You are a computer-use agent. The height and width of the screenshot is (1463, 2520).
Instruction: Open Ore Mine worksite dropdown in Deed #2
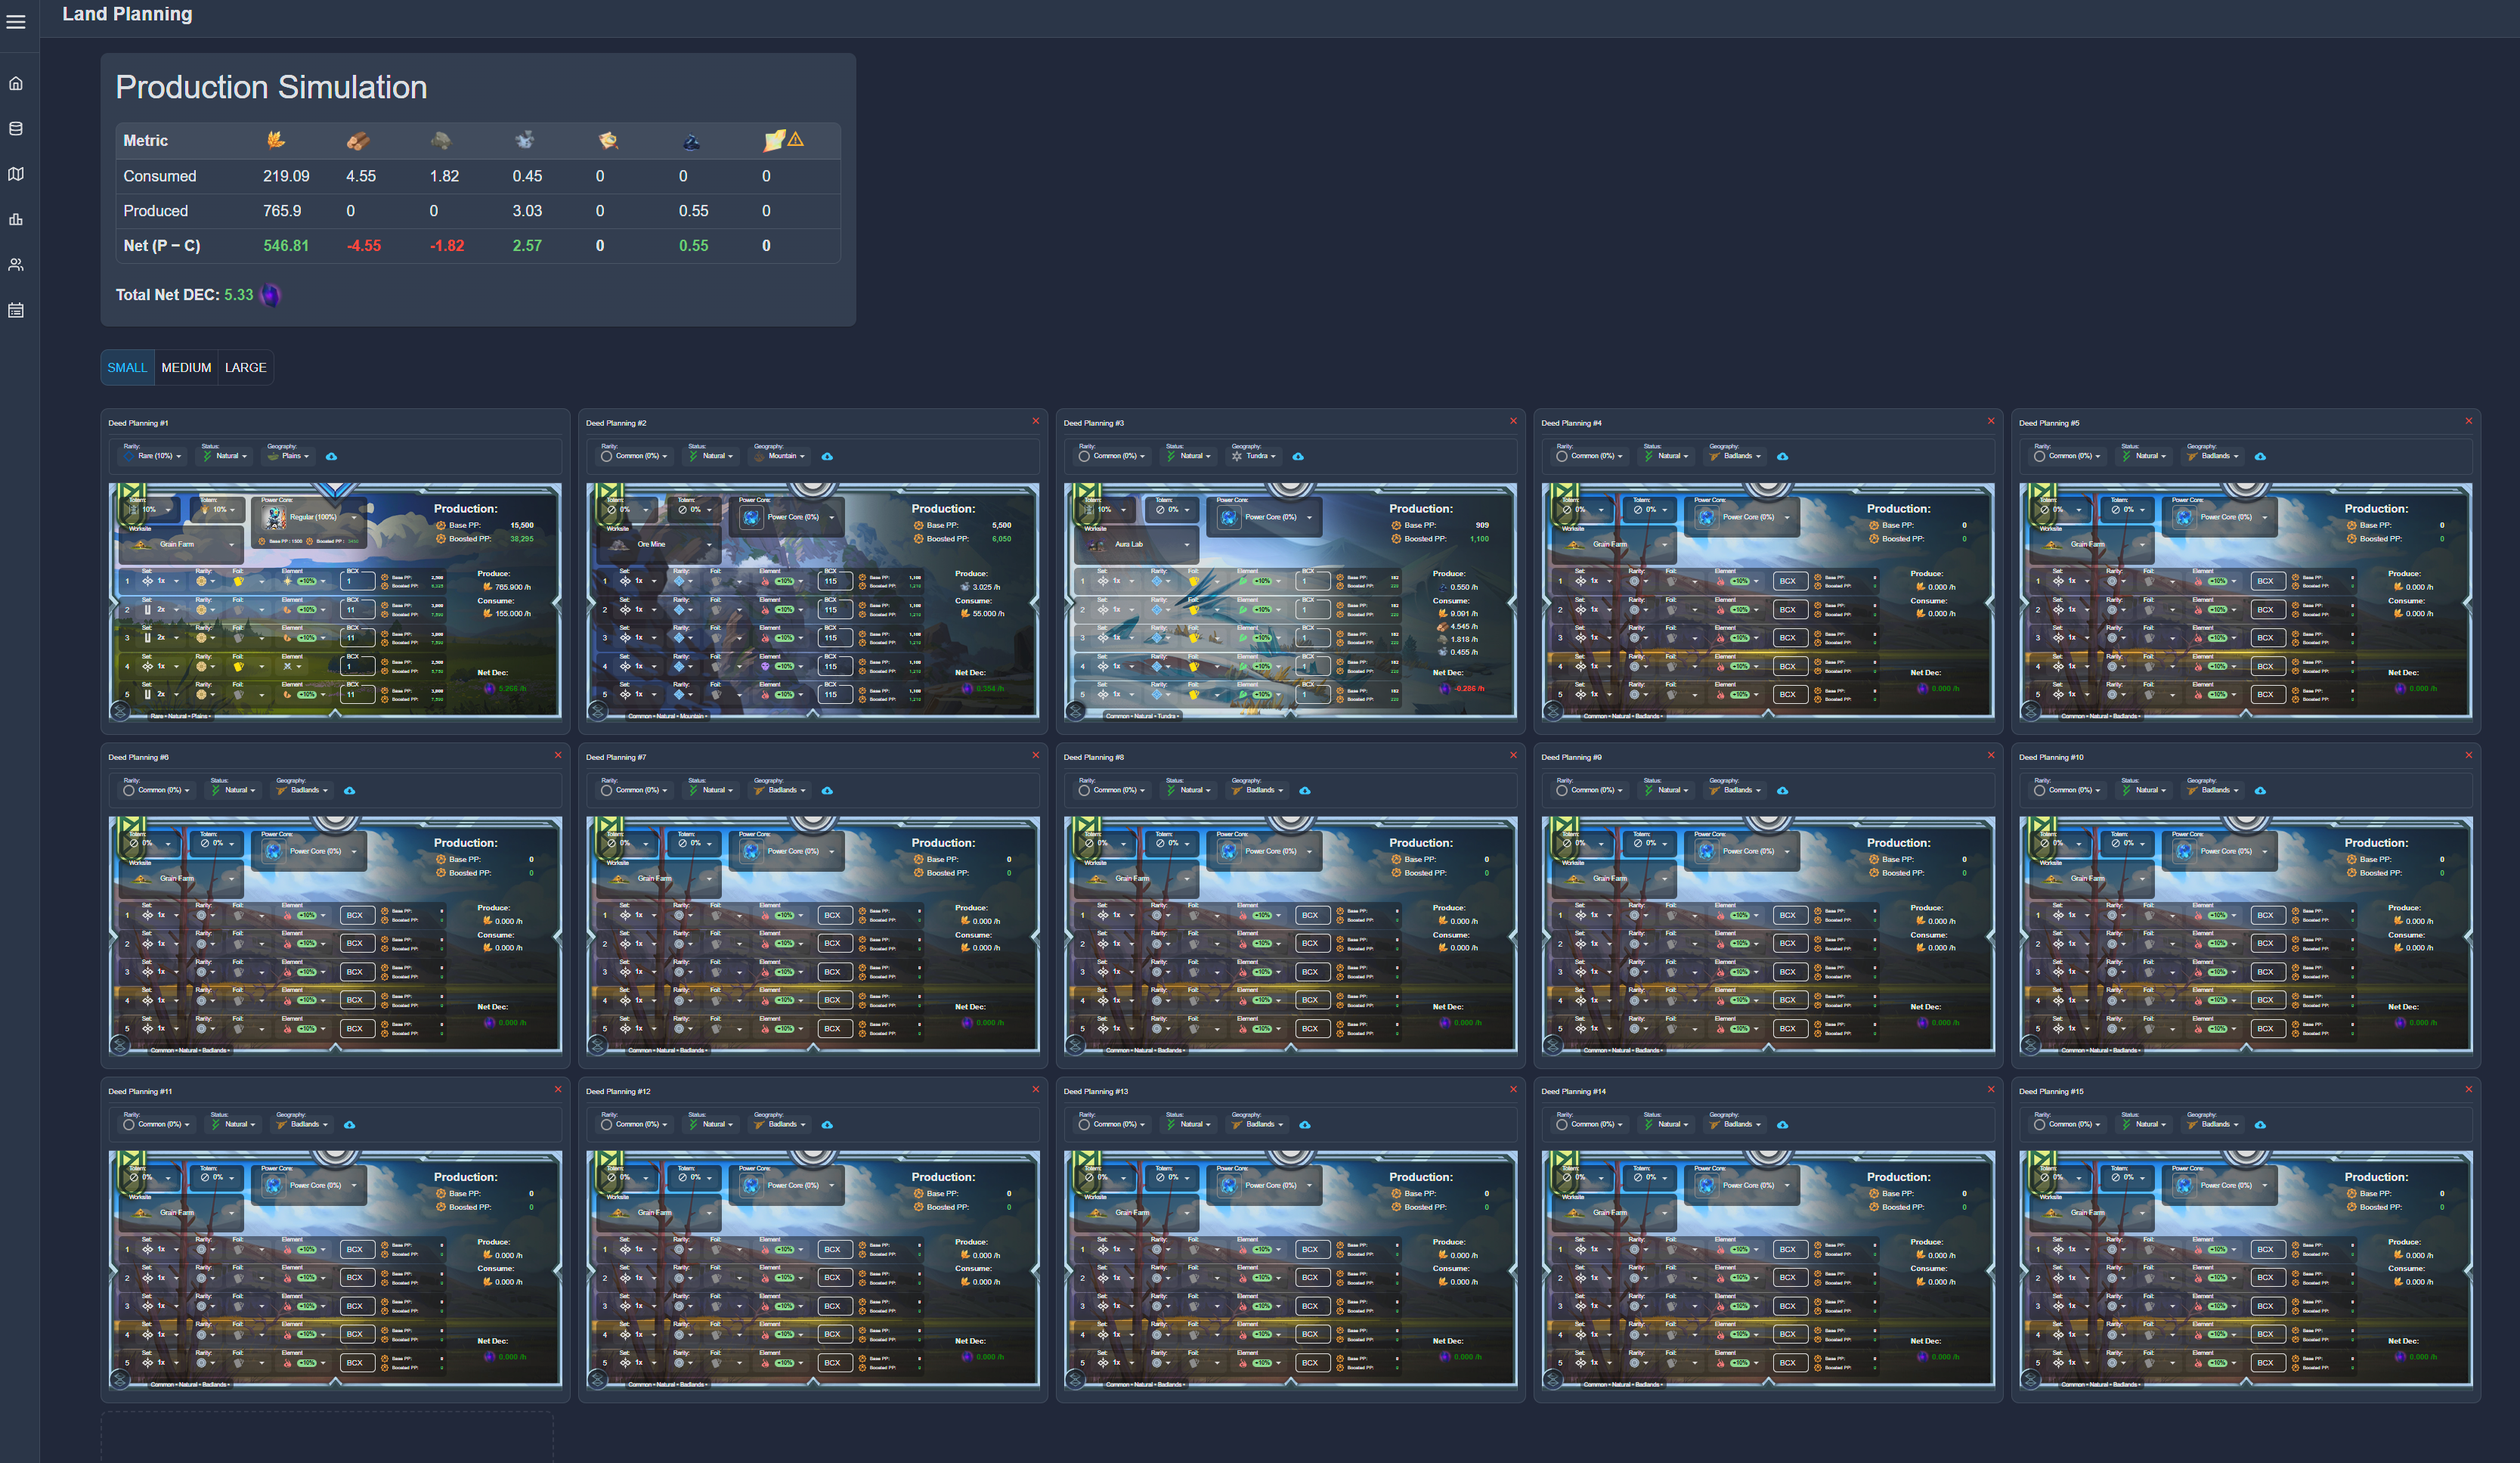659,545
